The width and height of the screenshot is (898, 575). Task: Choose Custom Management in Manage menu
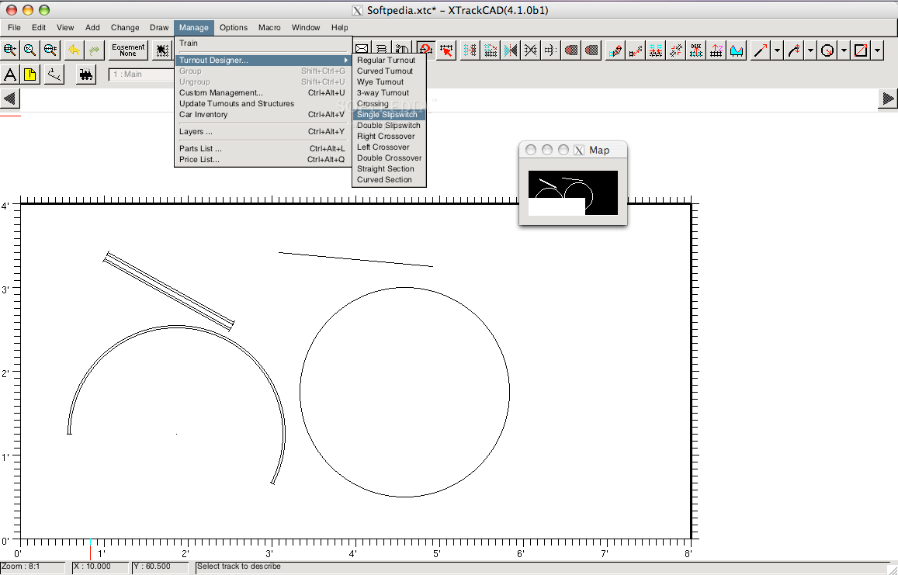pos(263,93)
